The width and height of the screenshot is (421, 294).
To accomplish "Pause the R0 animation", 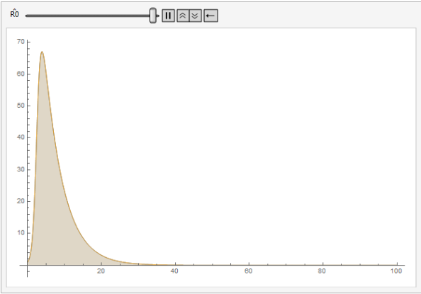I will (169, 16).
